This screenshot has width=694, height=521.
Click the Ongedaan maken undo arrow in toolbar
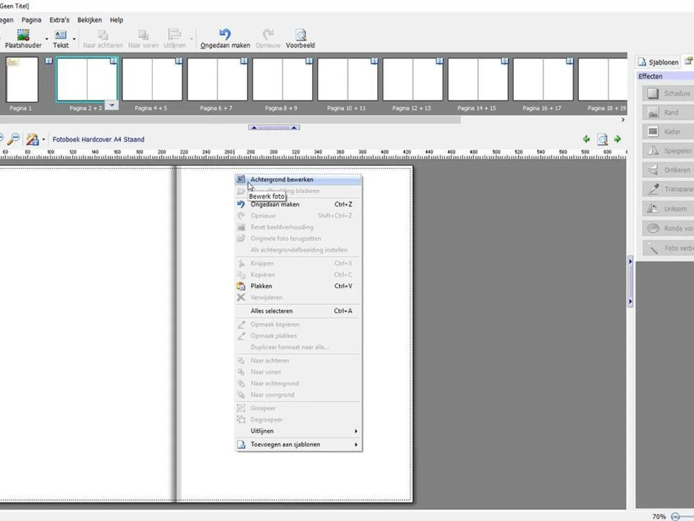225,35
